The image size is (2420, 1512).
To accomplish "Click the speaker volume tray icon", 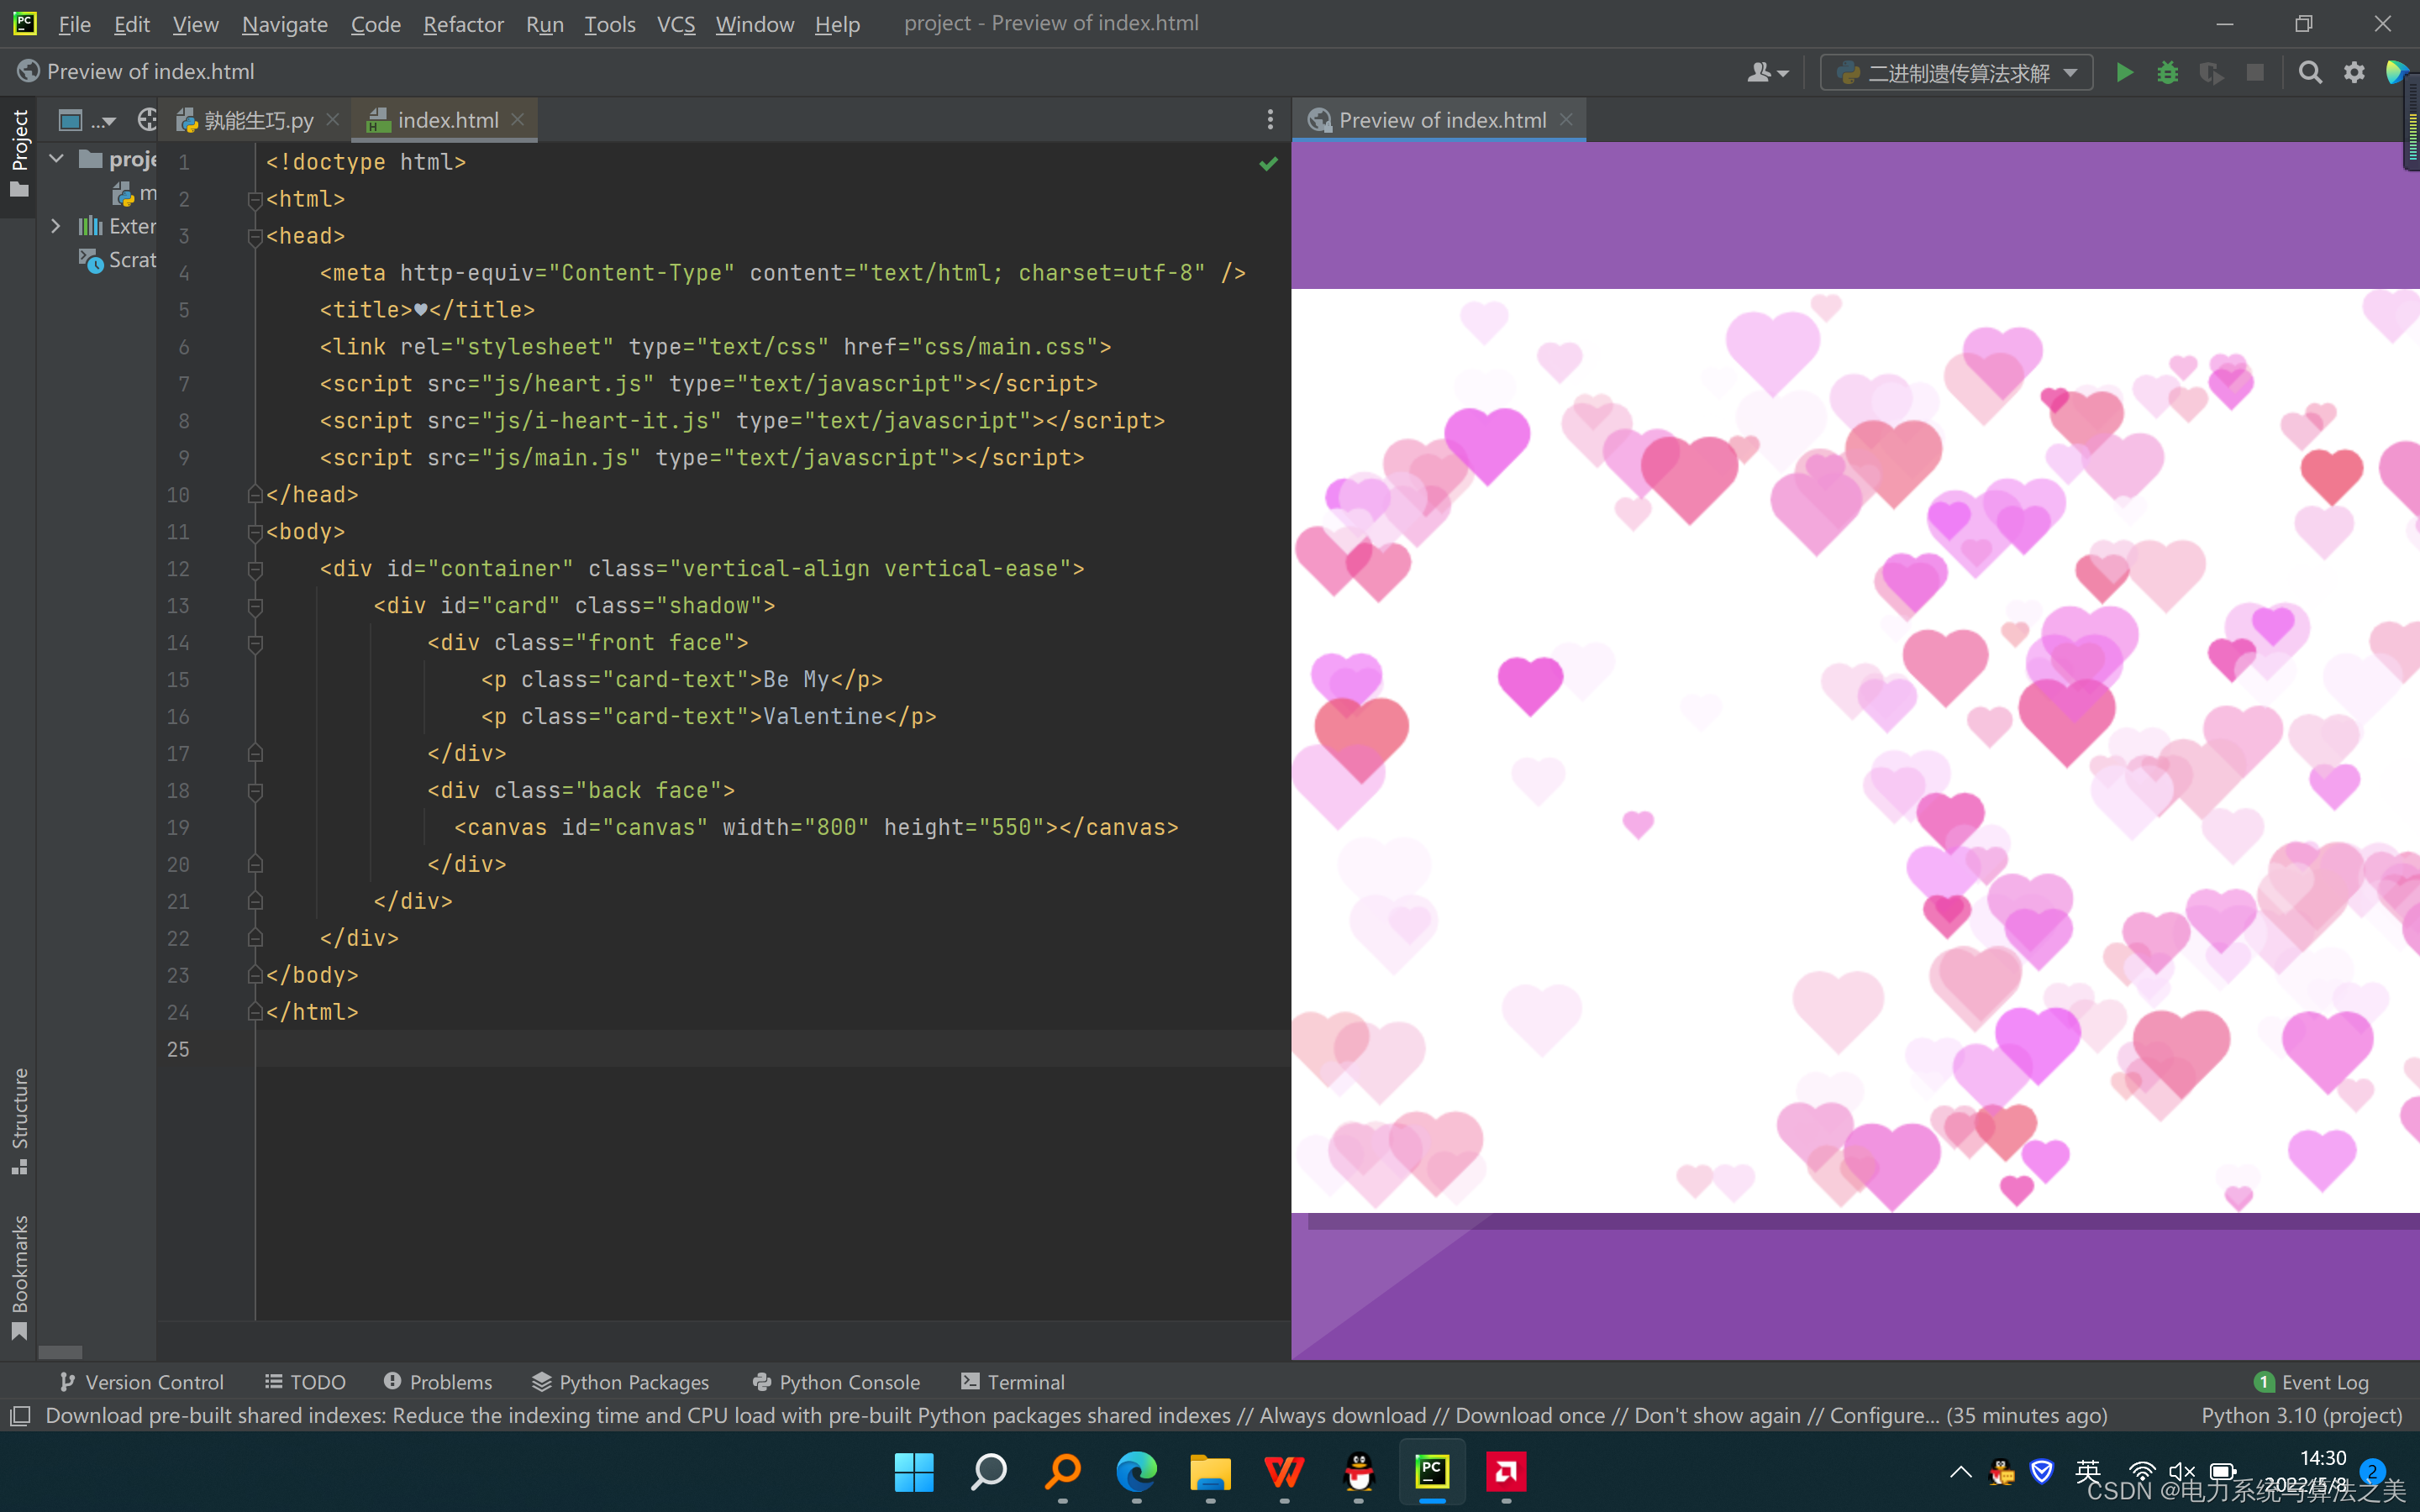I will [x=2181, y=1471].
